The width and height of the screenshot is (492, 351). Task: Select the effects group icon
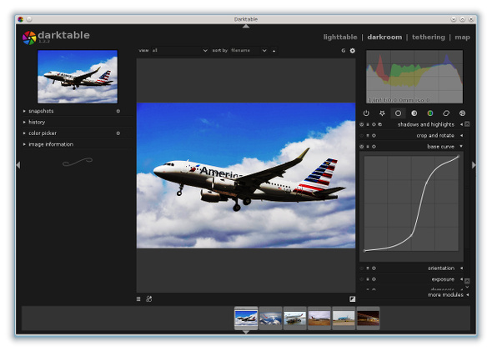pos(462,113)
